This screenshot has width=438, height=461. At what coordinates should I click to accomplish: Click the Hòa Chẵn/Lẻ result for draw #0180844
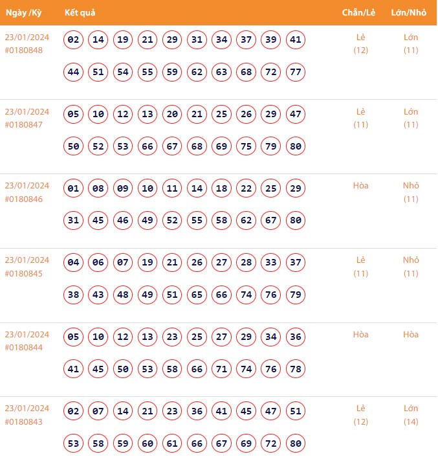point(361,335)
